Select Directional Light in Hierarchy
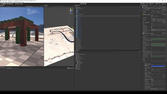167x94 pixels. (x=80, y=14)
